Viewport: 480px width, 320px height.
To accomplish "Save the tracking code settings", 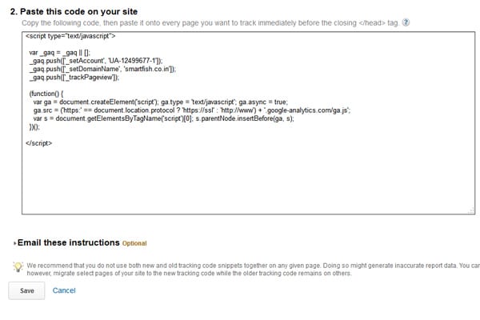I will 26,290.
